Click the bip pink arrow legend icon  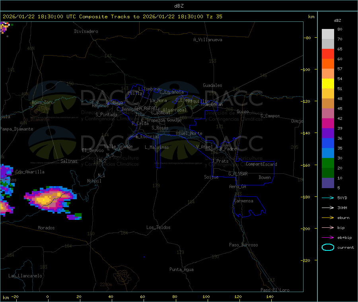328,227
